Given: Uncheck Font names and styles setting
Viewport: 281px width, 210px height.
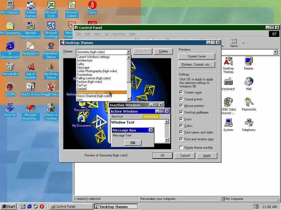Looking at the screenshot, I should [181, 132].
